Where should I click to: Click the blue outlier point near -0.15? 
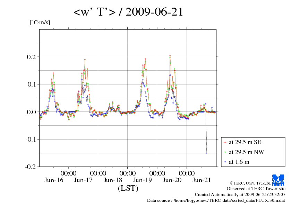coord(206,153)
